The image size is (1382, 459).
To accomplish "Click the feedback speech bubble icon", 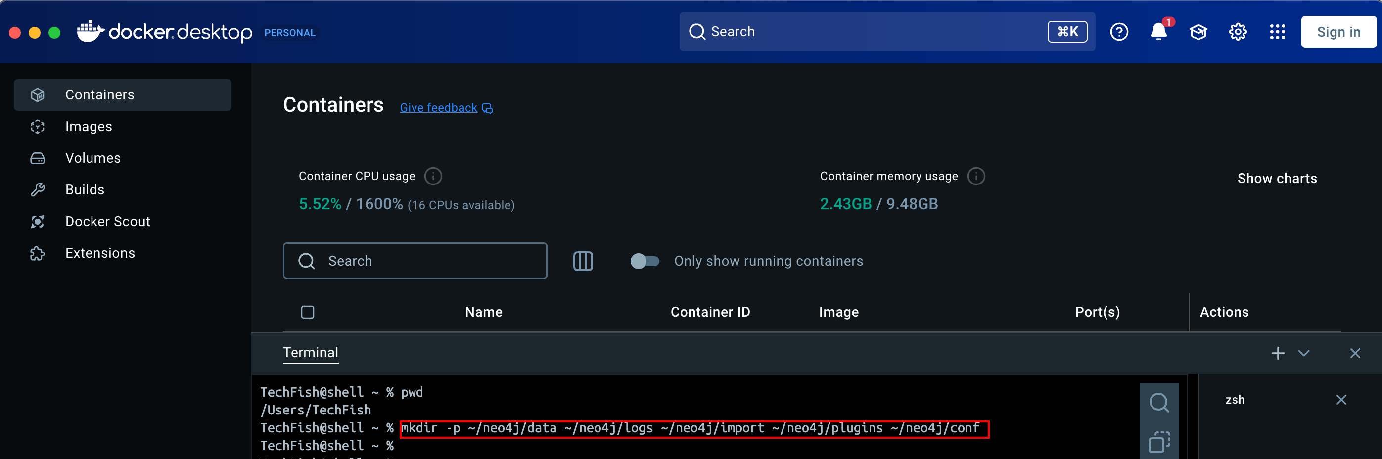I will (487, 109).
